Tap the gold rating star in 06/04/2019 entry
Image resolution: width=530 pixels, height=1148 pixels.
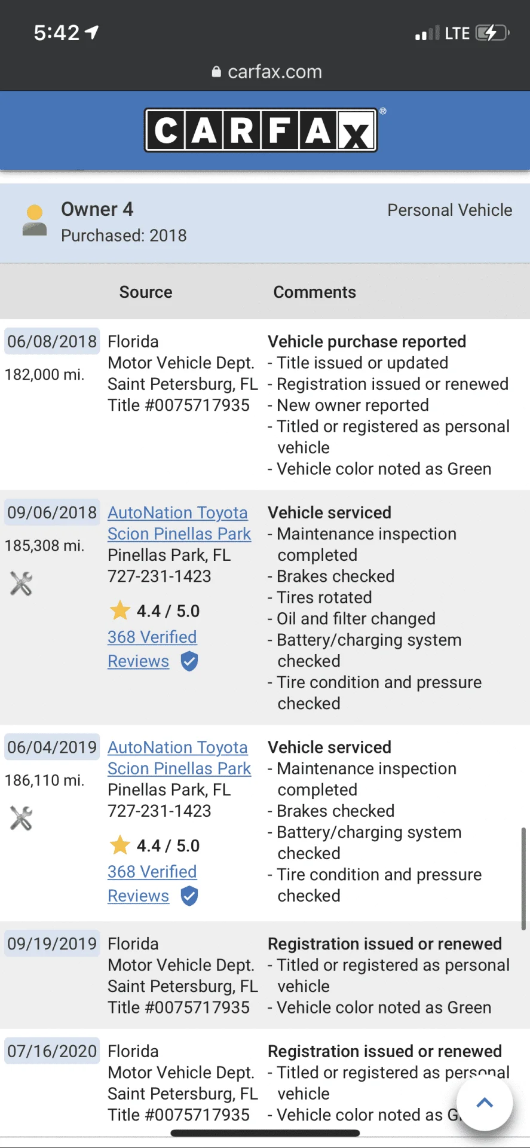point(120,844)
